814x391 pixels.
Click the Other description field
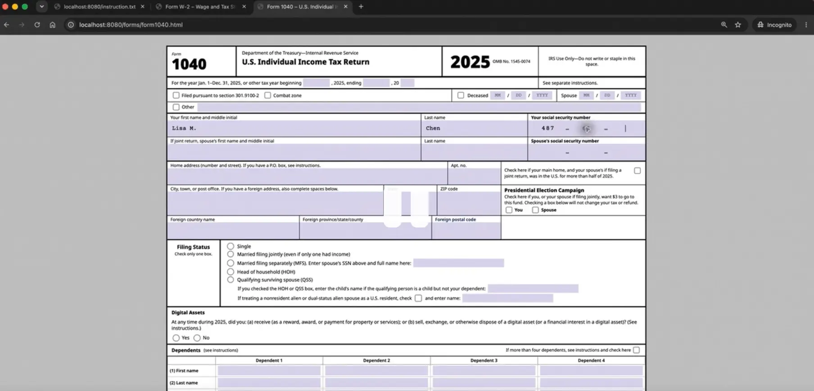click(x=419, y=107)
